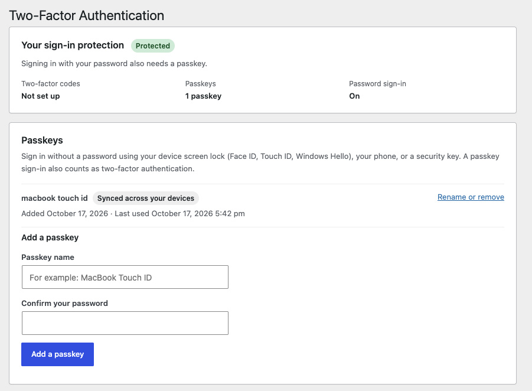The width and height of the screenshot is (532, 391).
Task: Click the Confirm your password label
Action: [64, 304]
